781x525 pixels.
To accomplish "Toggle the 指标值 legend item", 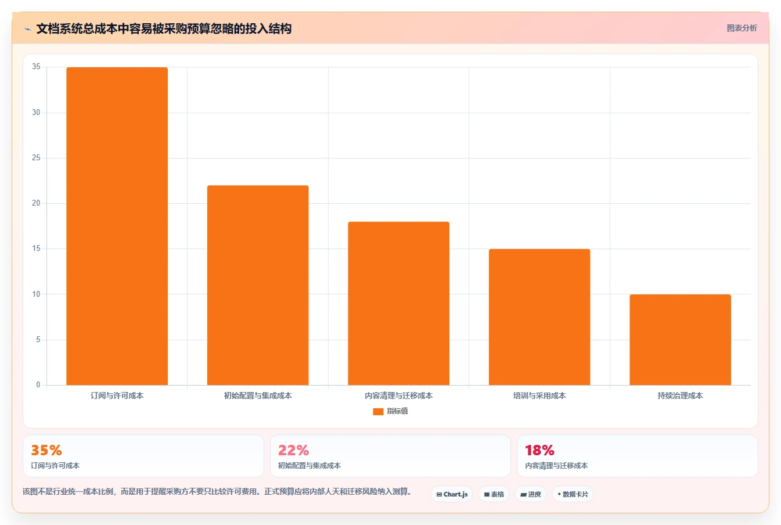I will [390, 411].
